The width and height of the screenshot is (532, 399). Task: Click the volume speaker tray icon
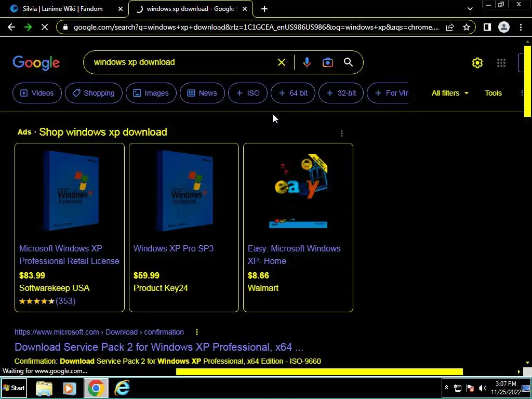click(x=483, y=388)
